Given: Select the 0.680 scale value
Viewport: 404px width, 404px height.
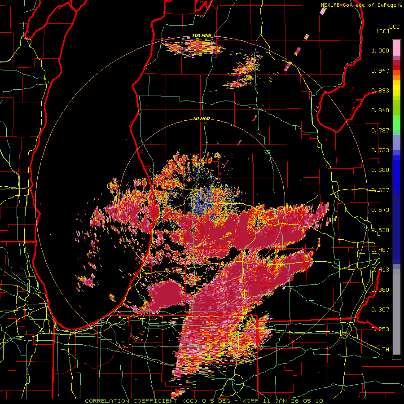Looking at the screenshot, I should 380,170.
